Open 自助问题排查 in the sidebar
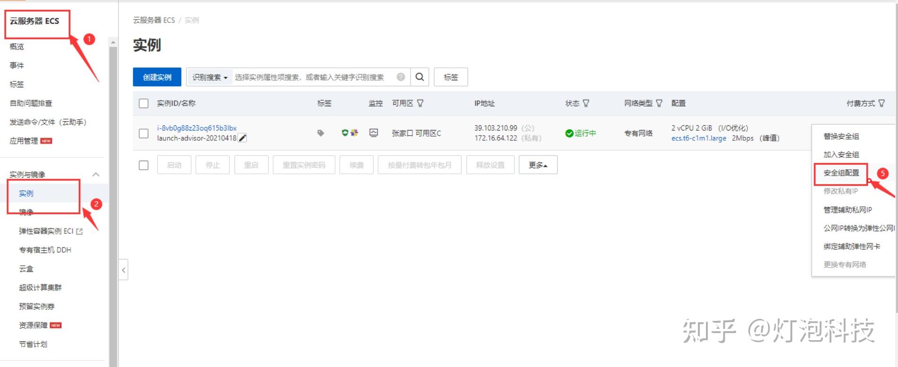Screen dimensions: 898x367 coord(31,103)
